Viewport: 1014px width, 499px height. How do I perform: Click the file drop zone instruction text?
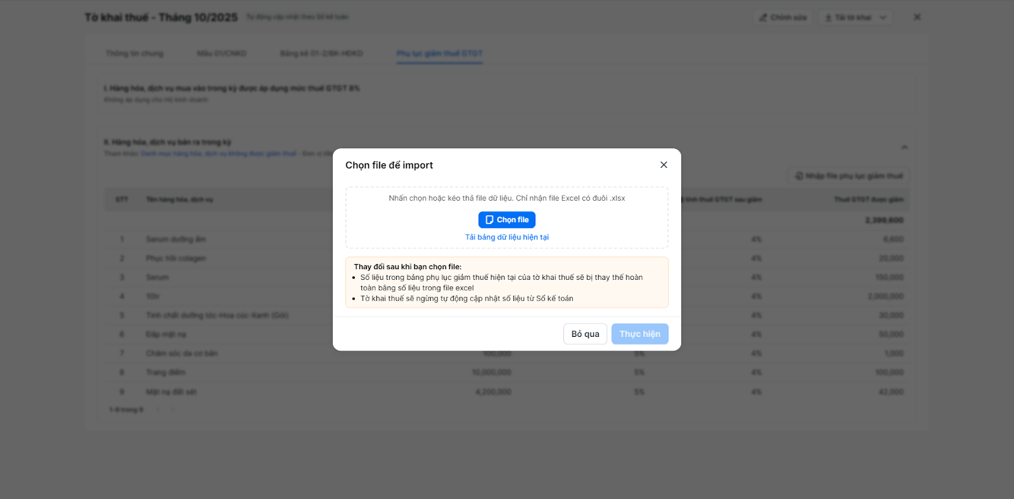[507, 198]
